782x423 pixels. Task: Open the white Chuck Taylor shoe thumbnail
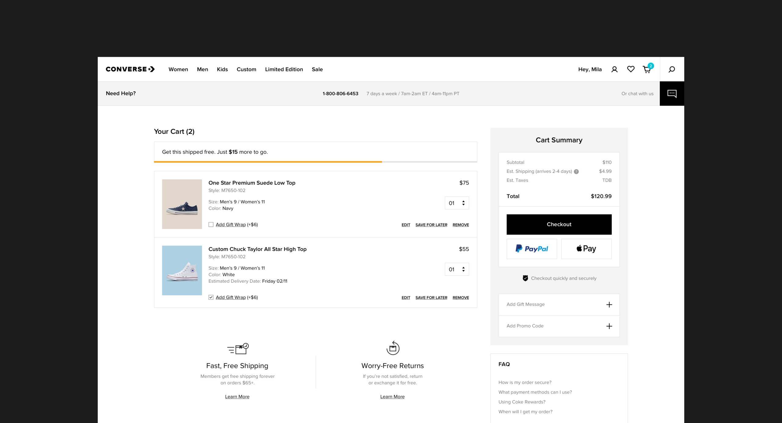pos(182,271)
